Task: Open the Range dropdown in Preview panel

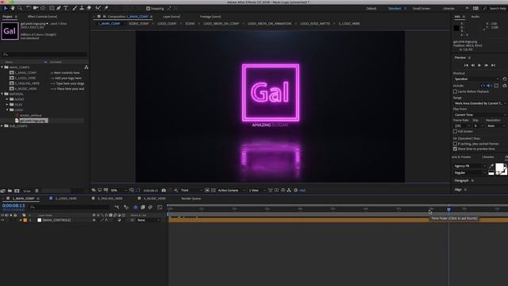Action: [480, 103]
